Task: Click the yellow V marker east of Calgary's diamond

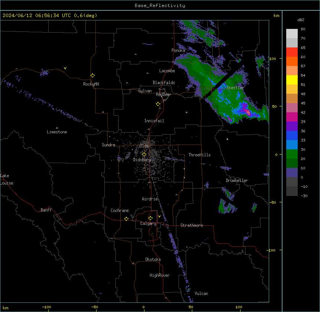Action: click(x=159, y=216)
